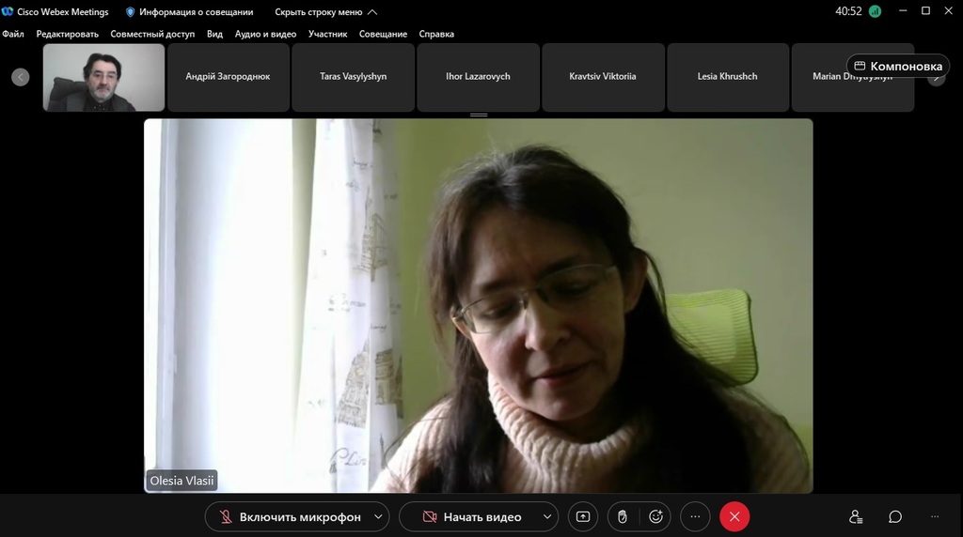Open the share content screen icon

583,516
